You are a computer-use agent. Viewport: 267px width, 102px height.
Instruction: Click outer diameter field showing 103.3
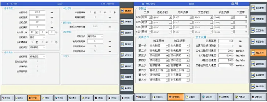[x=37, y=12]
